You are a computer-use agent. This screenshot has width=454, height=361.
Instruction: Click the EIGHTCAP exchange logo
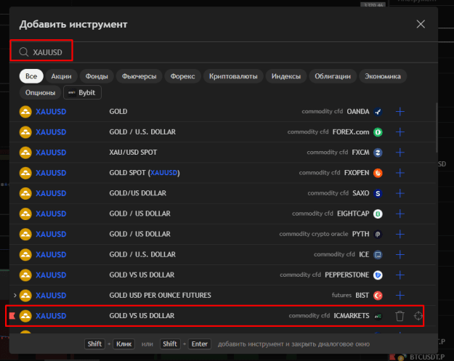pos(378,214)
